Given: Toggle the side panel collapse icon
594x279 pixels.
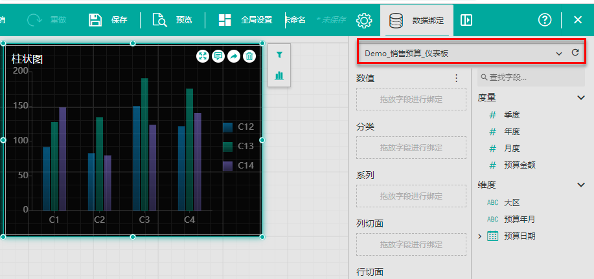Looking at the screenshot, I should (466, 20).
